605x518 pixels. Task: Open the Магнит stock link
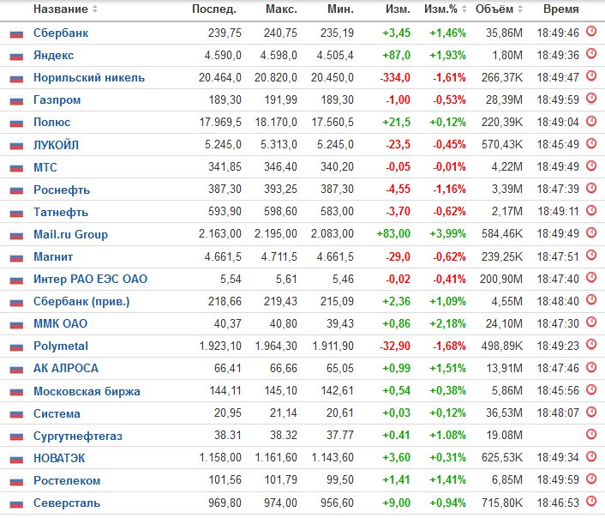point(53,257)
